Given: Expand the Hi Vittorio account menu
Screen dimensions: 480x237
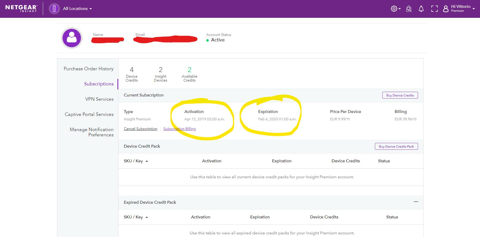Looking at the screenshot, I should pyautogui.click(x=463, y=8).
